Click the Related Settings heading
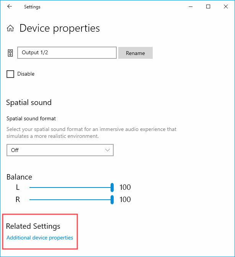This screenshot has height=257, width=235. coord(33,226)
